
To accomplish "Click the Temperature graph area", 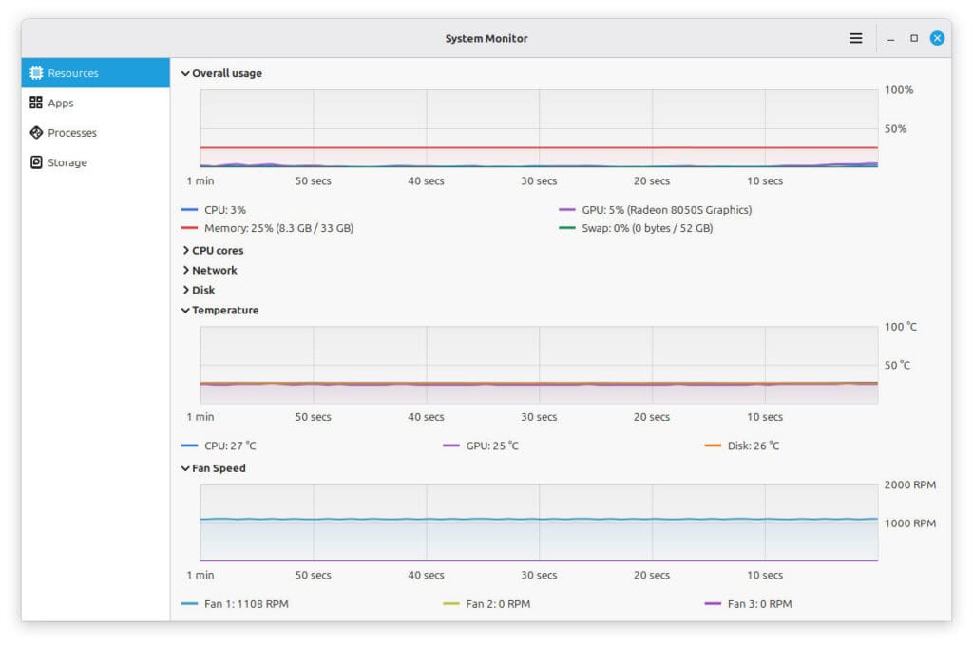I will click(539, 365).
